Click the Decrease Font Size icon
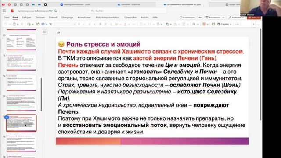This screenshot has width=281, height=158. point(95,24)
